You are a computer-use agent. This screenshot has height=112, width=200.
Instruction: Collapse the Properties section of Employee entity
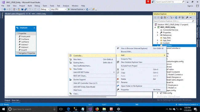[17, 33]
